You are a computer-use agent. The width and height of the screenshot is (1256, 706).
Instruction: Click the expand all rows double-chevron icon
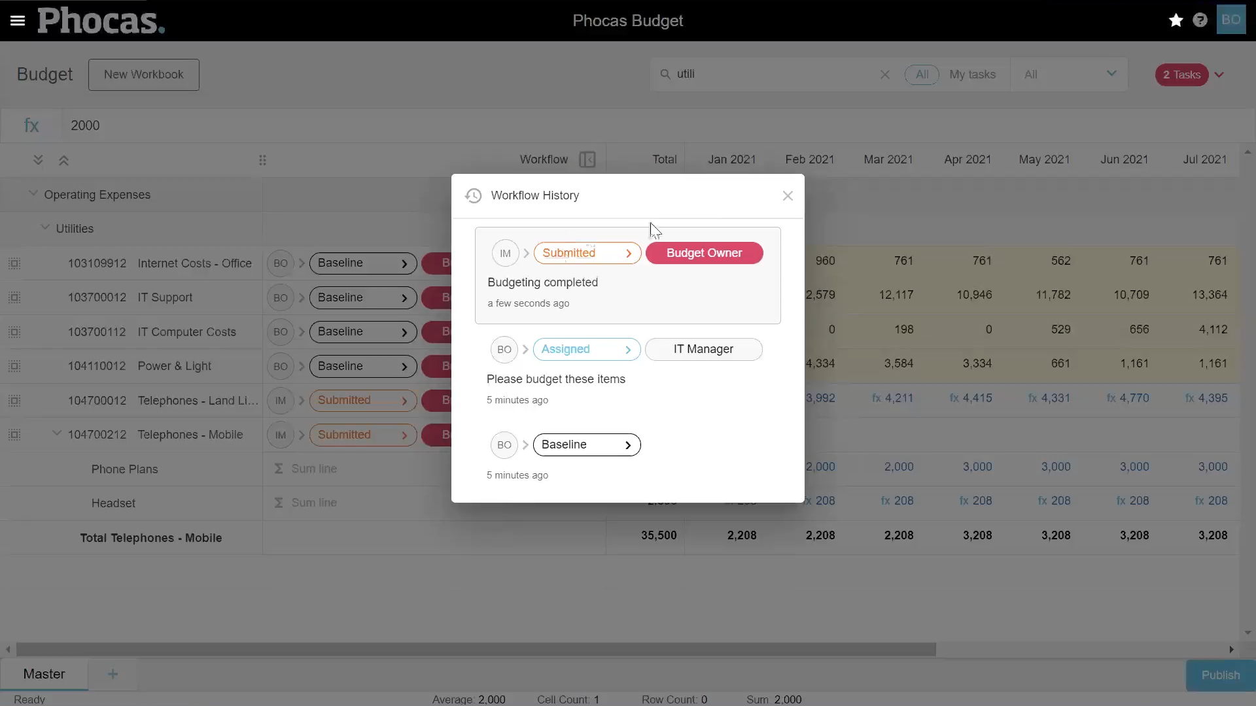(38, 160)
